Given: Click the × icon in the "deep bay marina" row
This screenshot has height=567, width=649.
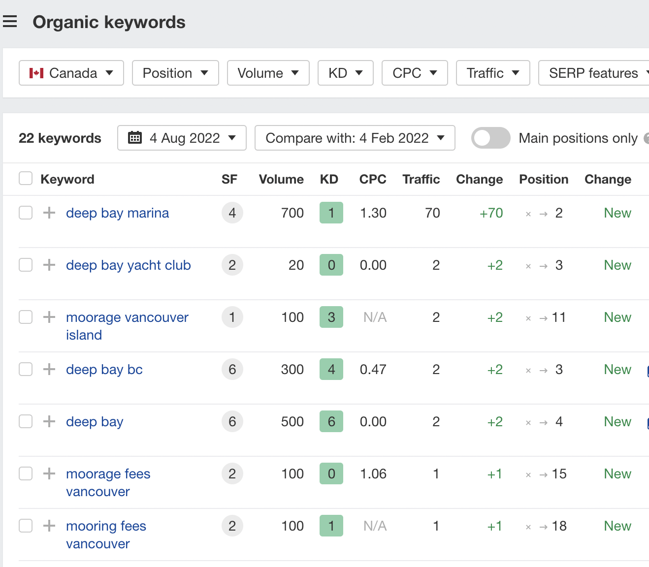Looking at the screenshot, I should [x=528, y=213].
